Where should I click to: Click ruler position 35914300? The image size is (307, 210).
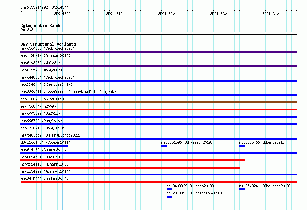(x=62, y=14)
